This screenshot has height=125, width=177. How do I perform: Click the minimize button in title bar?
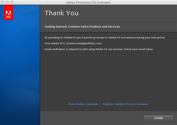point(7,2)
